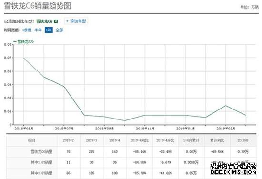Click the -69.56% cell
The height and width of the screenshot is (179, 262).
pos(217,151)
